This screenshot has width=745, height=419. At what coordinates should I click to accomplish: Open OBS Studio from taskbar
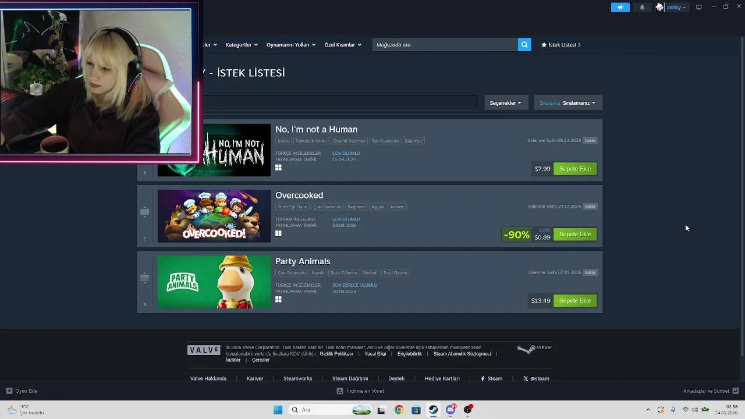468,410
